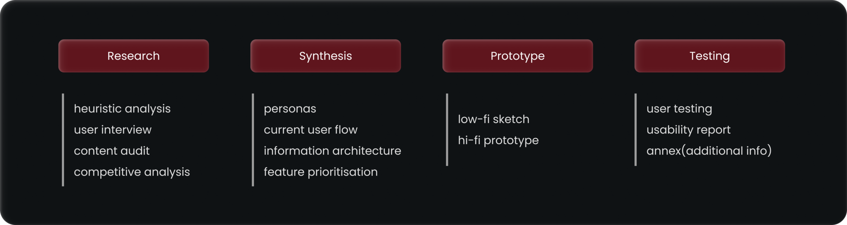Click current user flow text
This screenshot has height=225, width=847.
[x=310, y=130]
